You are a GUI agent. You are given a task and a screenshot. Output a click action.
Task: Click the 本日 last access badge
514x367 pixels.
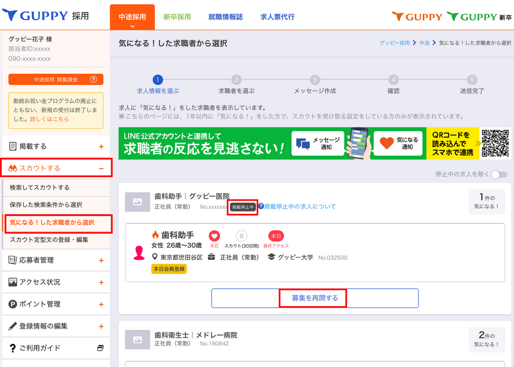(x=276, y=236)
